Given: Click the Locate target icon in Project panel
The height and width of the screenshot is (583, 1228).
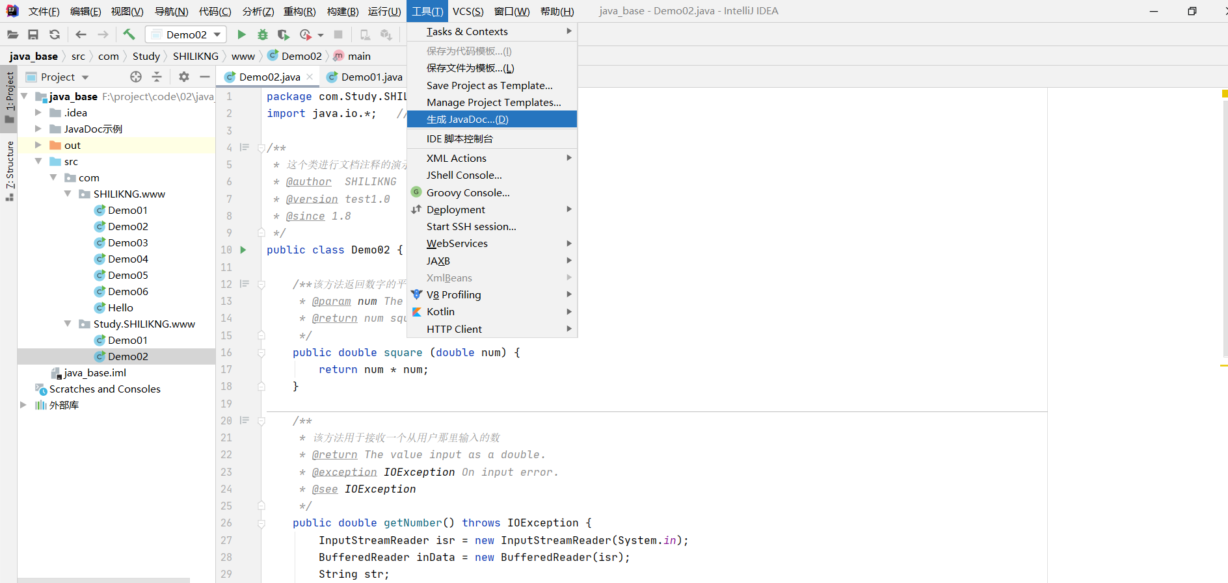Looking at the screenshot, I should (x=135, y=77).
